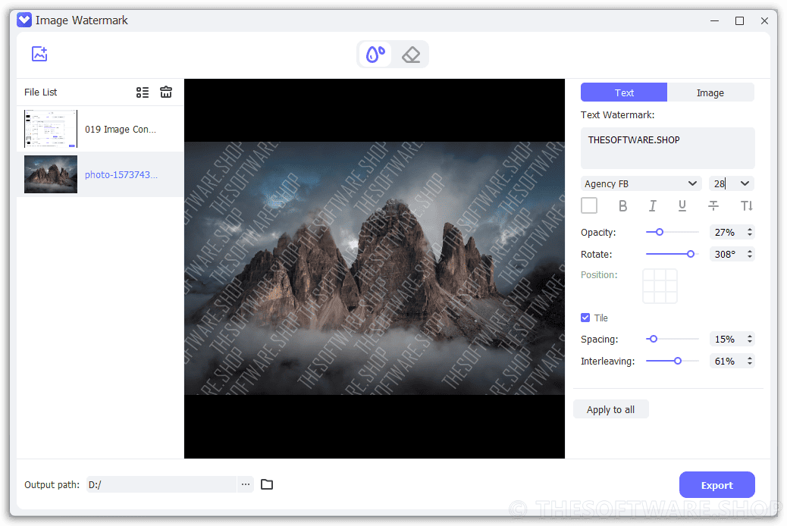The height and width of the screenshot is (526, 787).
Task: Select the eraser remove watermark tool
Action: click(411, 55)
